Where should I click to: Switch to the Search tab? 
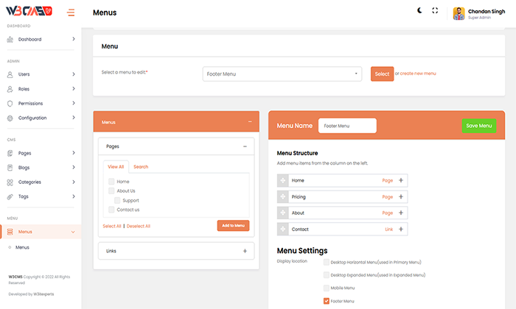pyautogui.click(x=141, y=167)
